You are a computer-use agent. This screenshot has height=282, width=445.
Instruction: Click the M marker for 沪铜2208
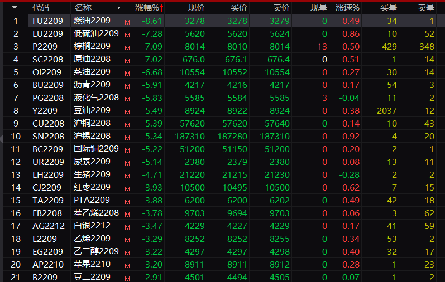click(x=128, y=124)
